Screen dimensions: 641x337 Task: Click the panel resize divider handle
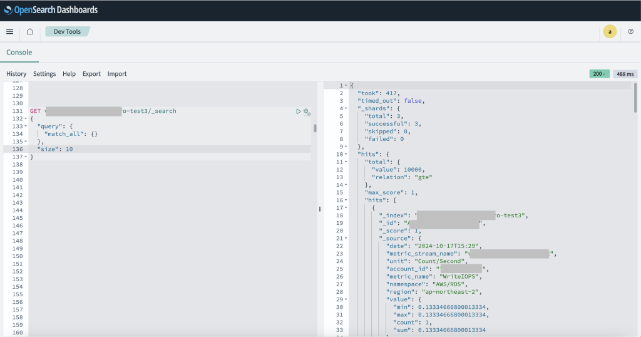(320, 209)
